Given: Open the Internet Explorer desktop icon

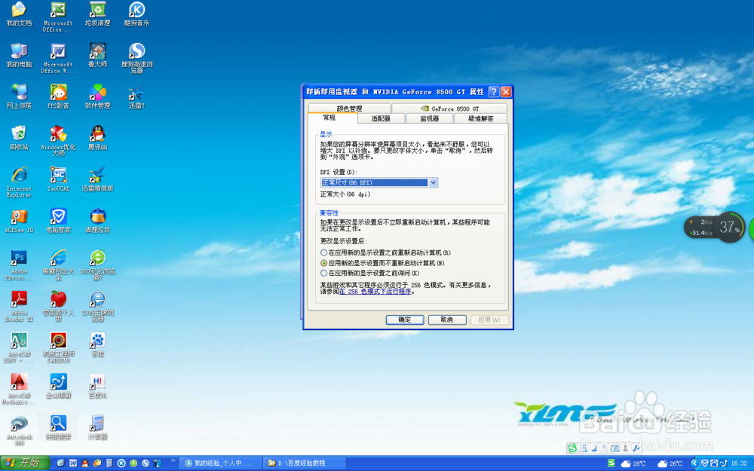Looking at the screenshot, I should click(x=19, y=182).
